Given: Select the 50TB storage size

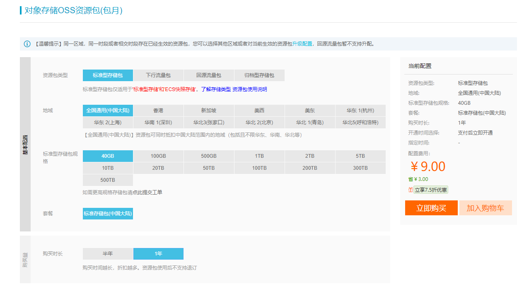Looking at the screenshot, I should (x=209, y=168).
